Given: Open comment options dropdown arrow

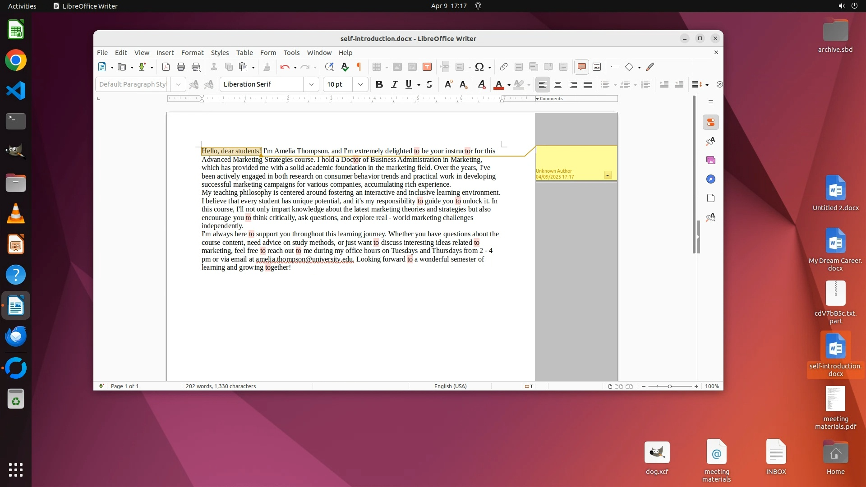Looking at the screenshot, I should click(x=608, y=175).
